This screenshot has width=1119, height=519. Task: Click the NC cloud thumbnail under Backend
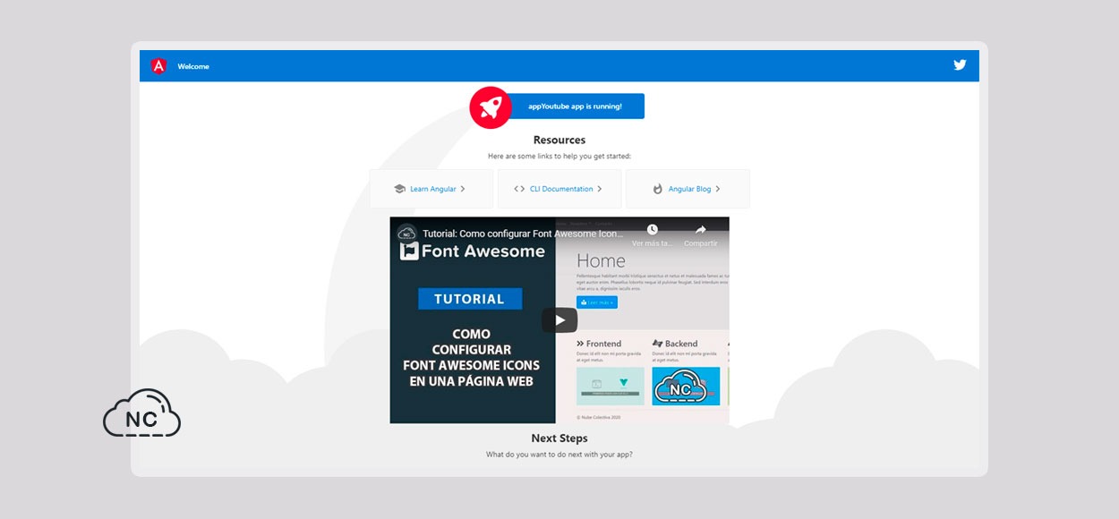click(686, 386)
